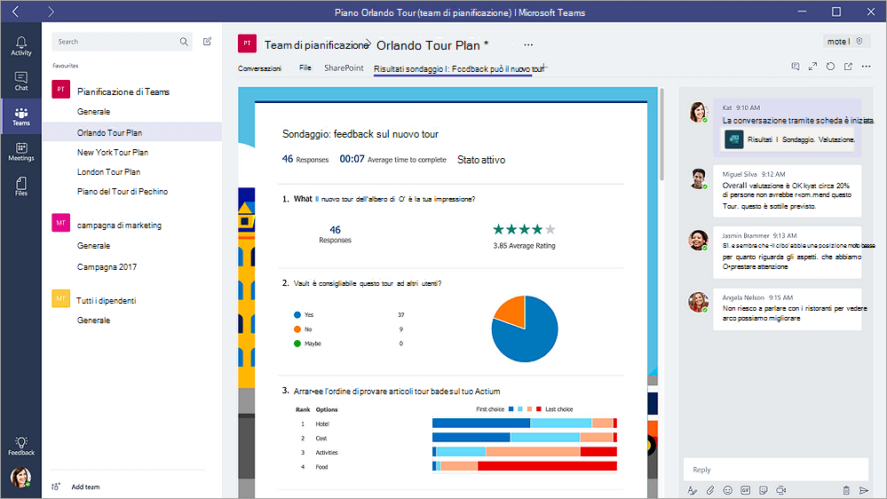Click Miguel Silva's avatar
Image resolution: width=887 pixels, height=499 pixels.
699,178
